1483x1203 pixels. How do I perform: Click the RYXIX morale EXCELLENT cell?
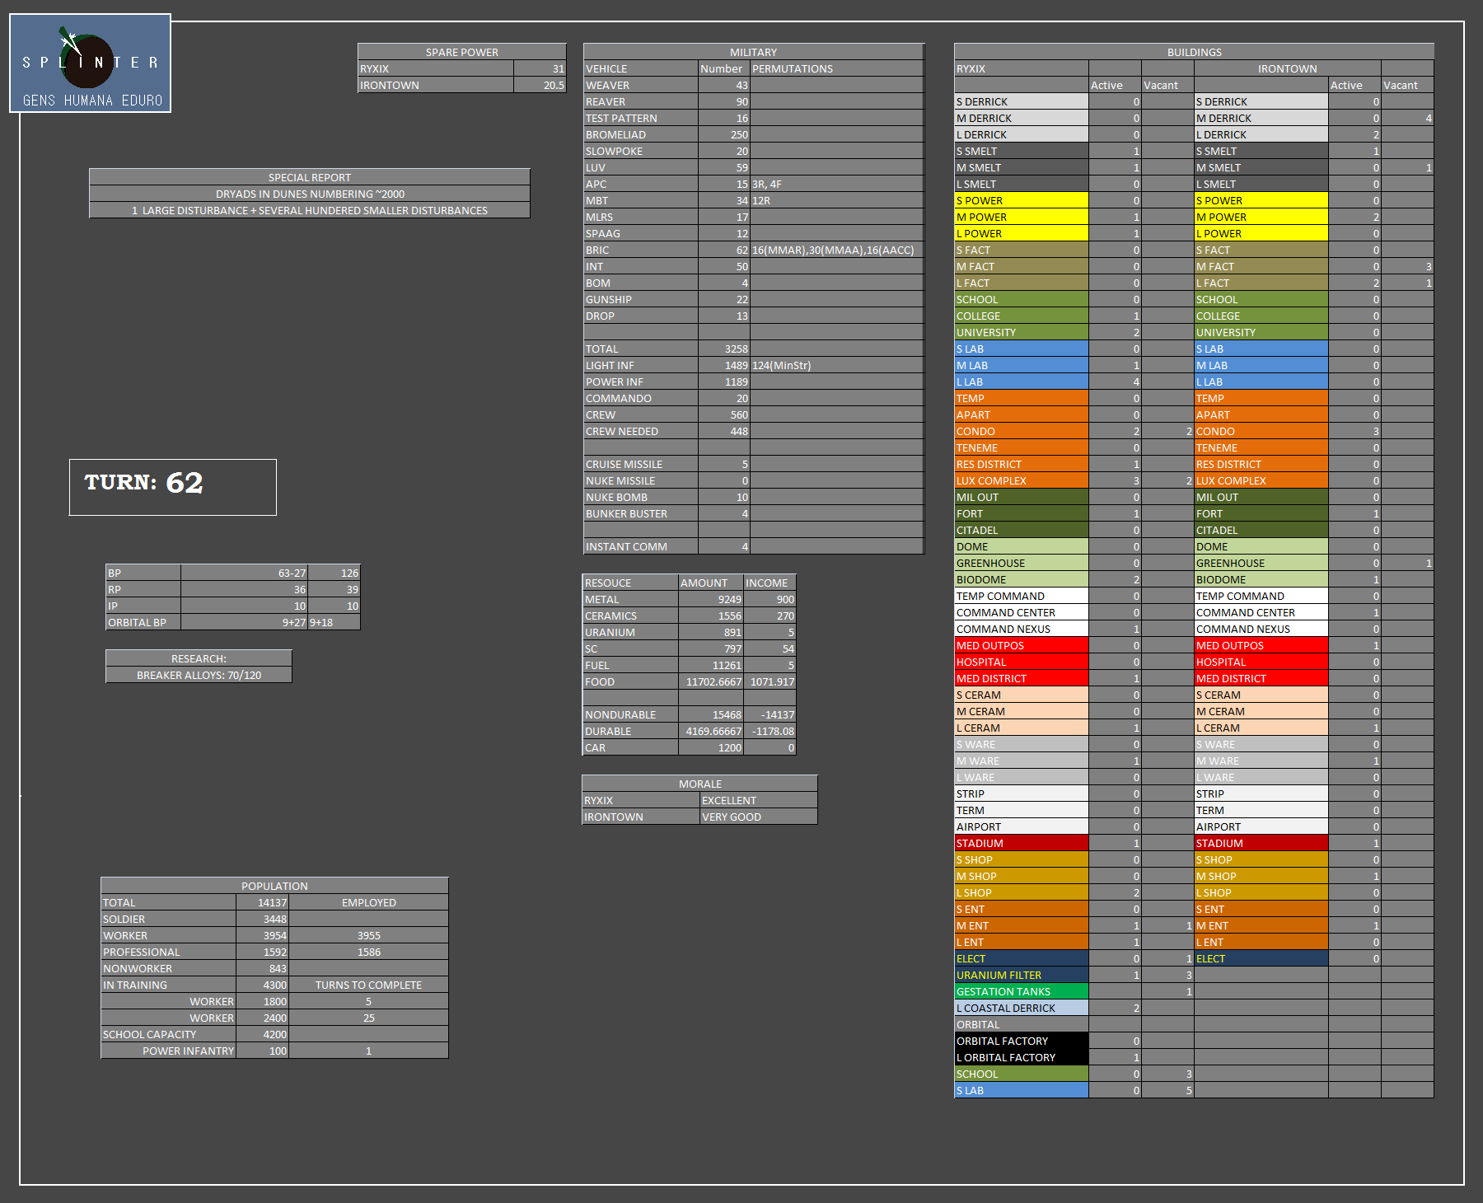click(x=758, y=800)
